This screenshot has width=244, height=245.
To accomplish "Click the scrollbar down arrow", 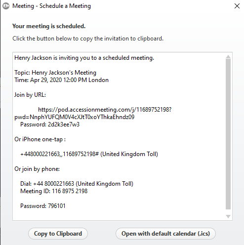I will click(228, 216).
